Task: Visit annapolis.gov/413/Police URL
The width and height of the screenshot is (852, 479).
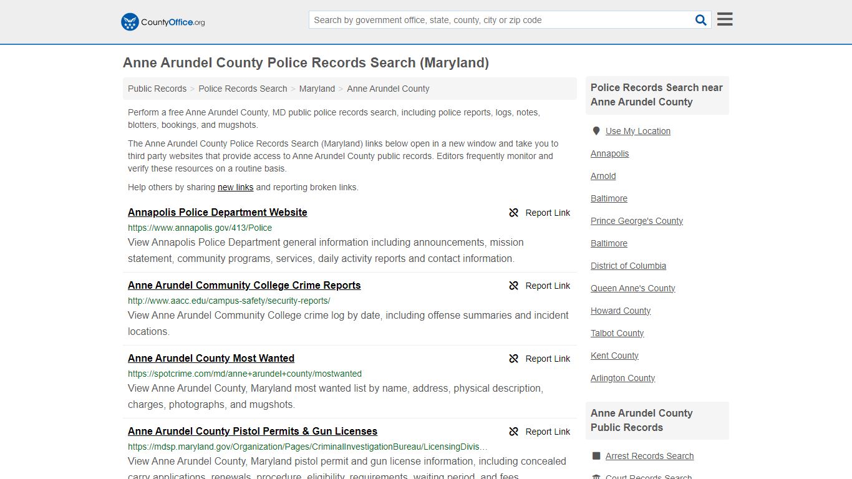Action: [x=200, y=228]
